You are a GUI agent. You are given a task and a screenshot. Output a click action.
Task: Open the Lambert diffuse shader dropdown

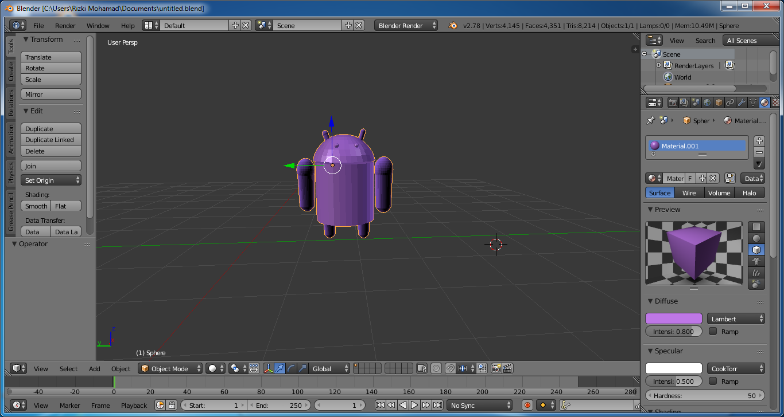click(x=736, y=318)
